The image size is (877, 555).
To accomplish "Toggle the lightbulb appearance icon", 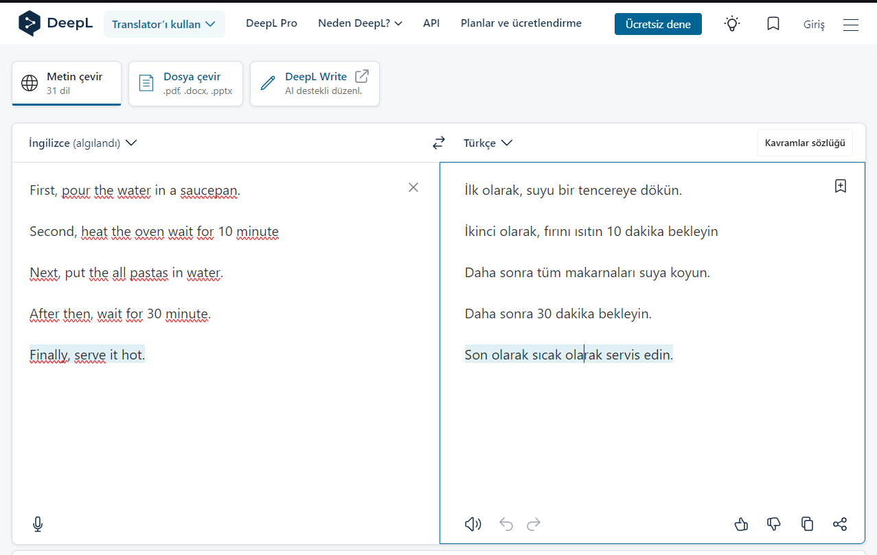I will click(x=733, y=24).
